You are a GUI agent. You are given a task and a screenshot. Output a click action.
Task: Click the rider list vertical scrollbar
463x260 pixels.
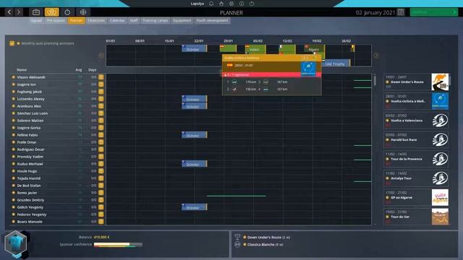coord(375,80)
